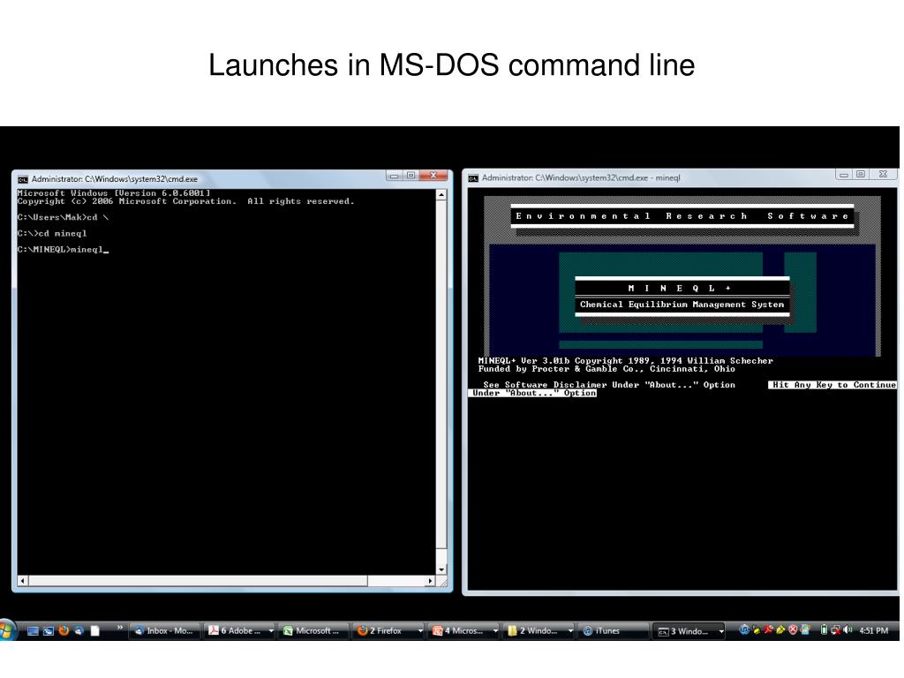Click the 'C:\Users\Mak>cd \' line

coord(63,217)
